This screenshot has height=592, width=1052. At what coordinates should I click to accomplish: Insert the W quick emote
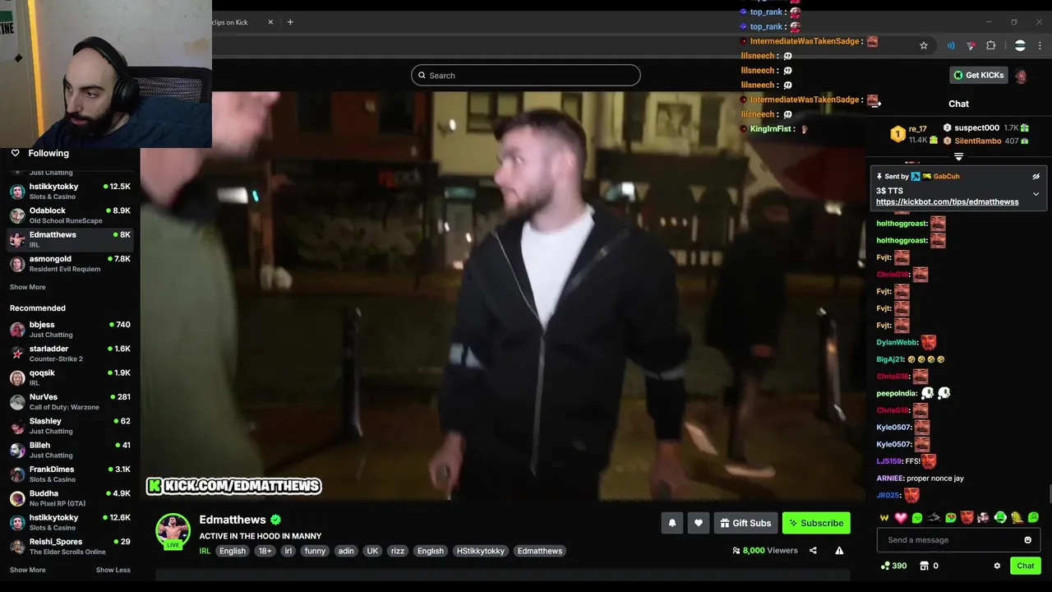[x=884, y=518]
